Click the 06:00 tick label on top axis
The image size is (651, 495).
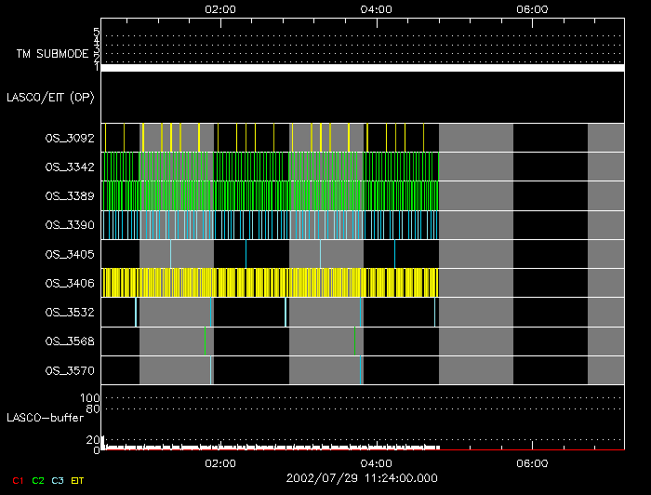tap(531, 8)
